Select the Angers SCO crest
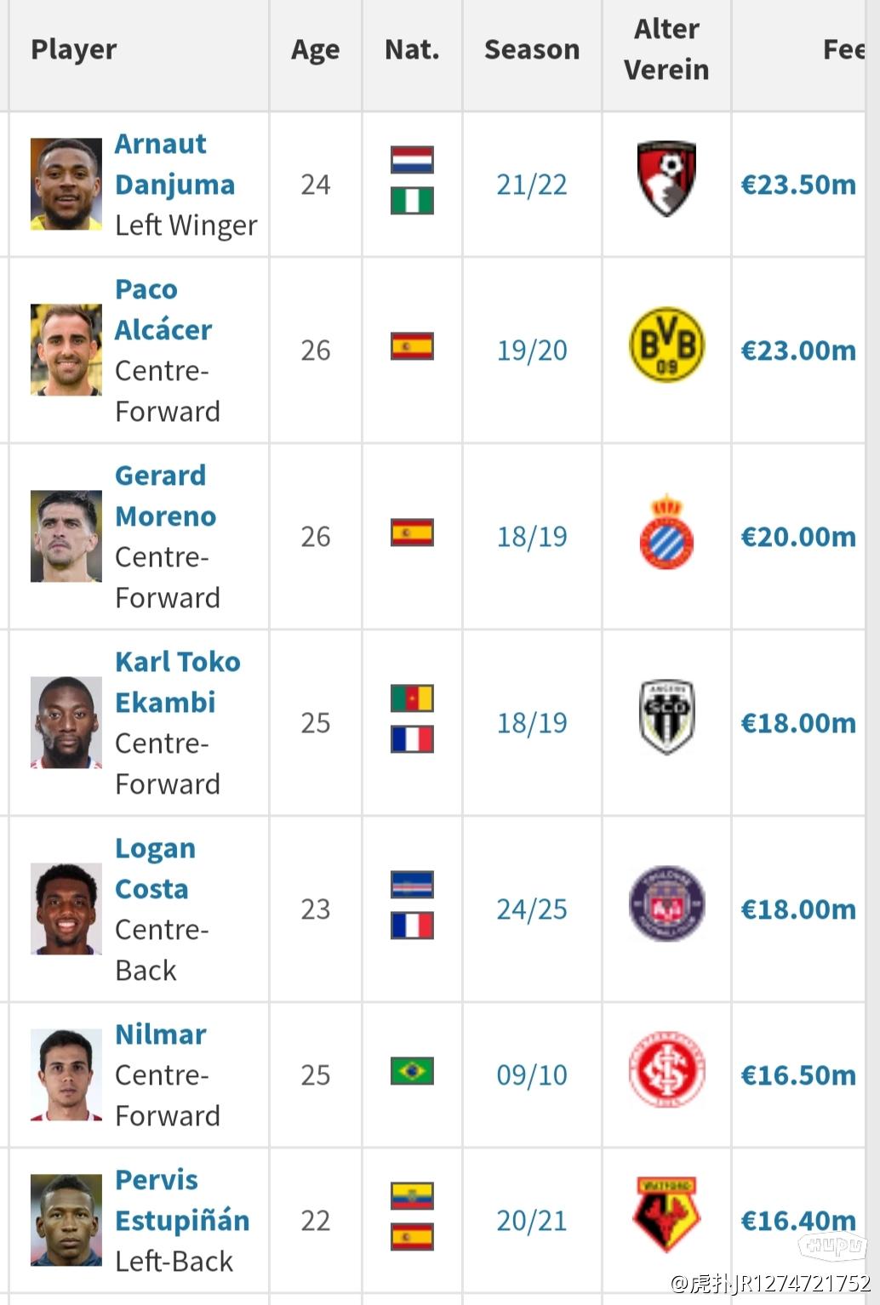880x1305 pixels. coord(666,717)
